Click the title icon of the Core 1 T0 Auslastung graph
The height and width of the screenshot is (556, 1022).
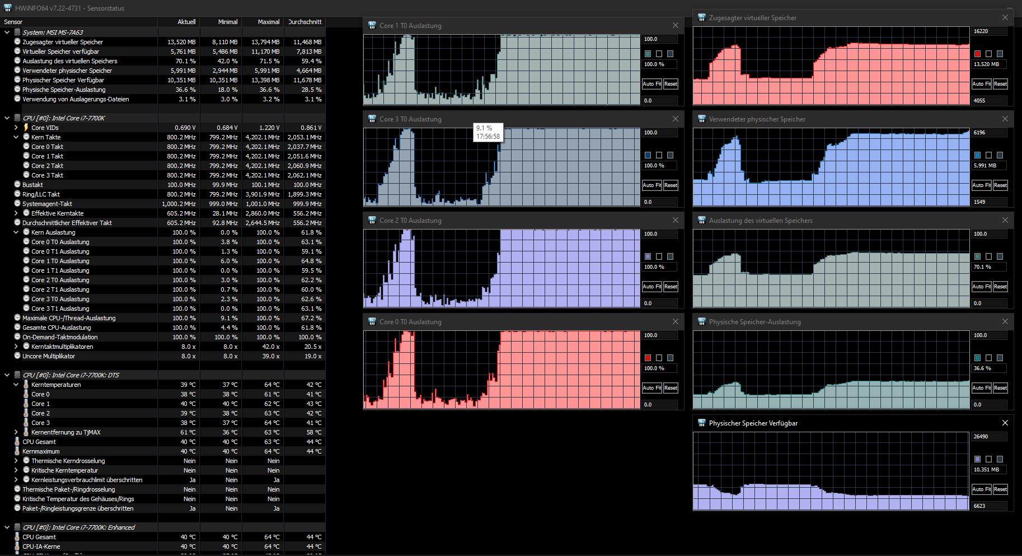[x=372, y=25]
